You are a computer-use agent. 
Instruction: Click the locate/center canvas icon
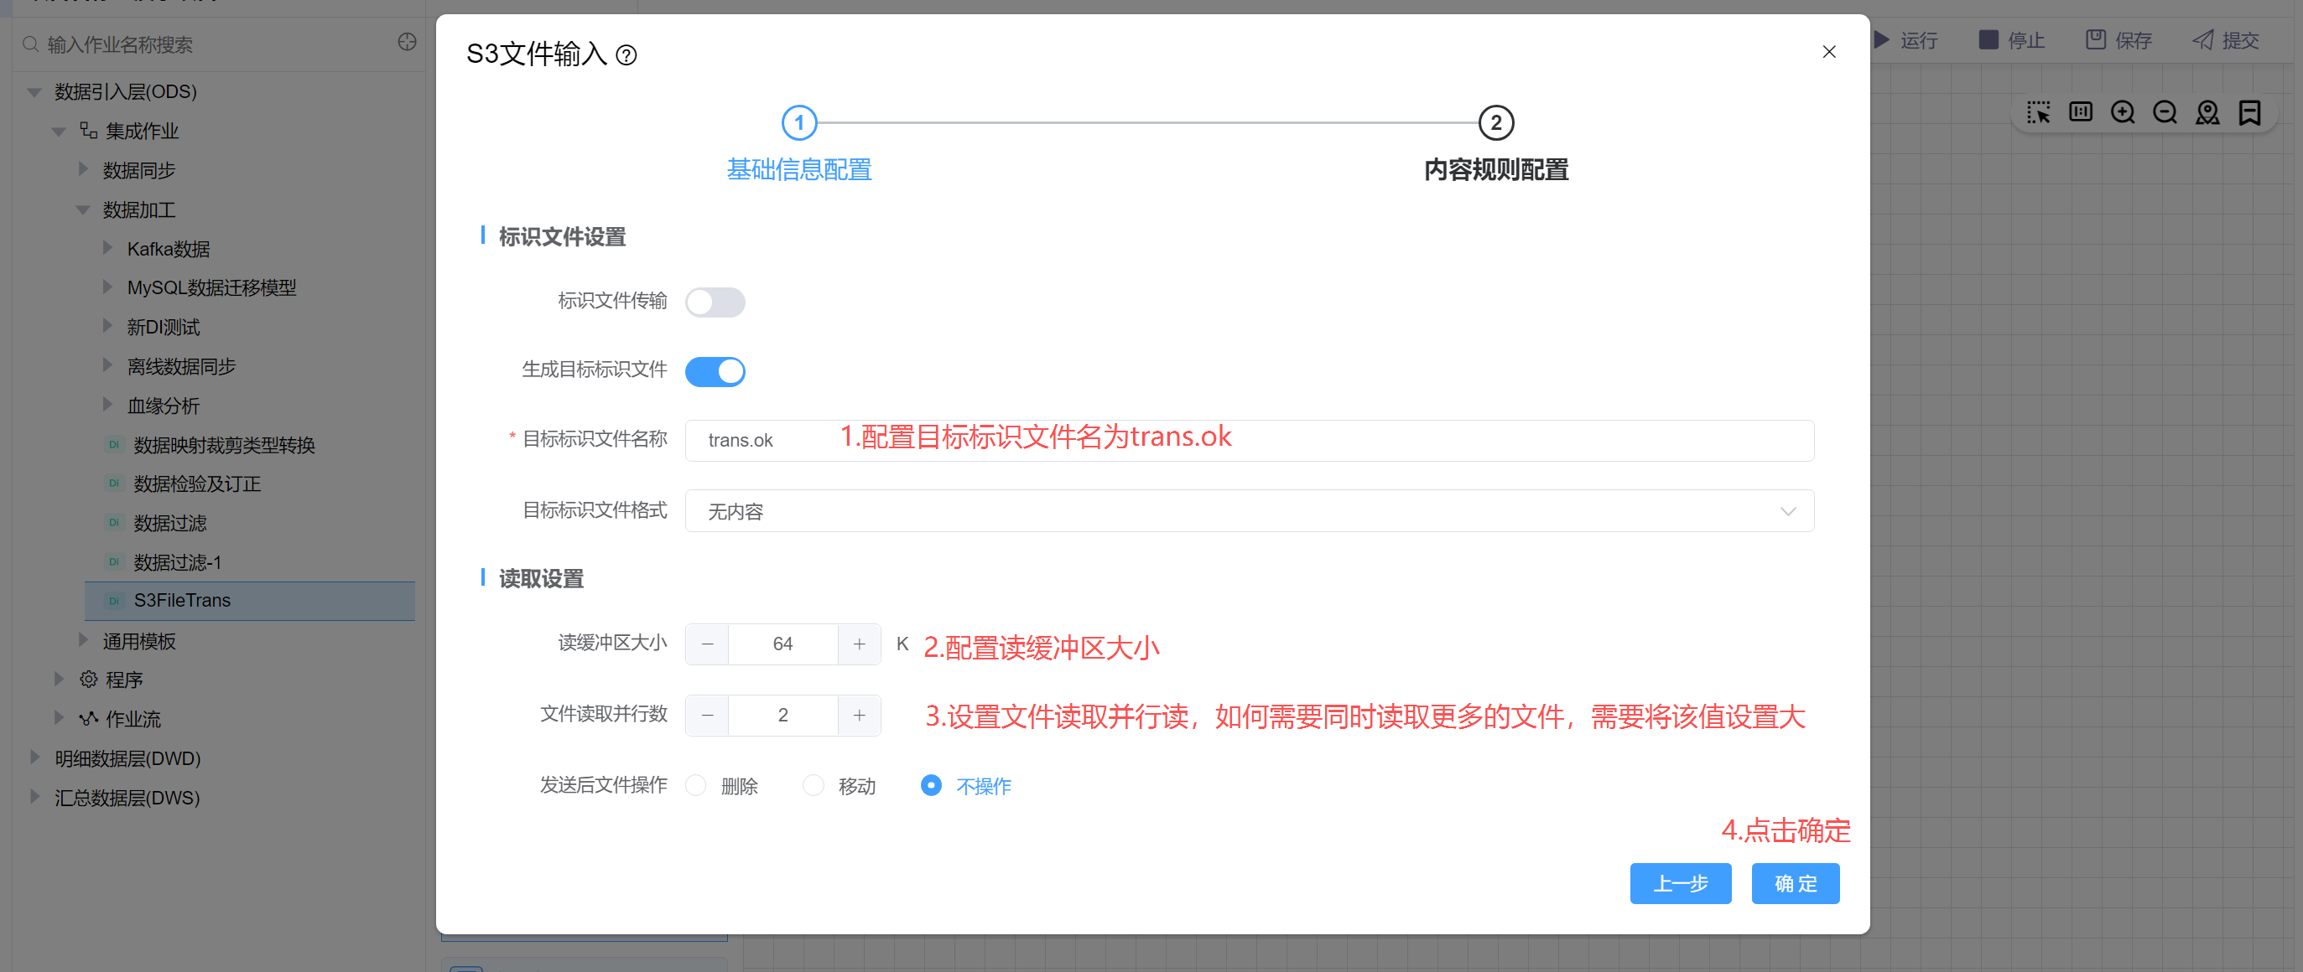coord(2207,112)
